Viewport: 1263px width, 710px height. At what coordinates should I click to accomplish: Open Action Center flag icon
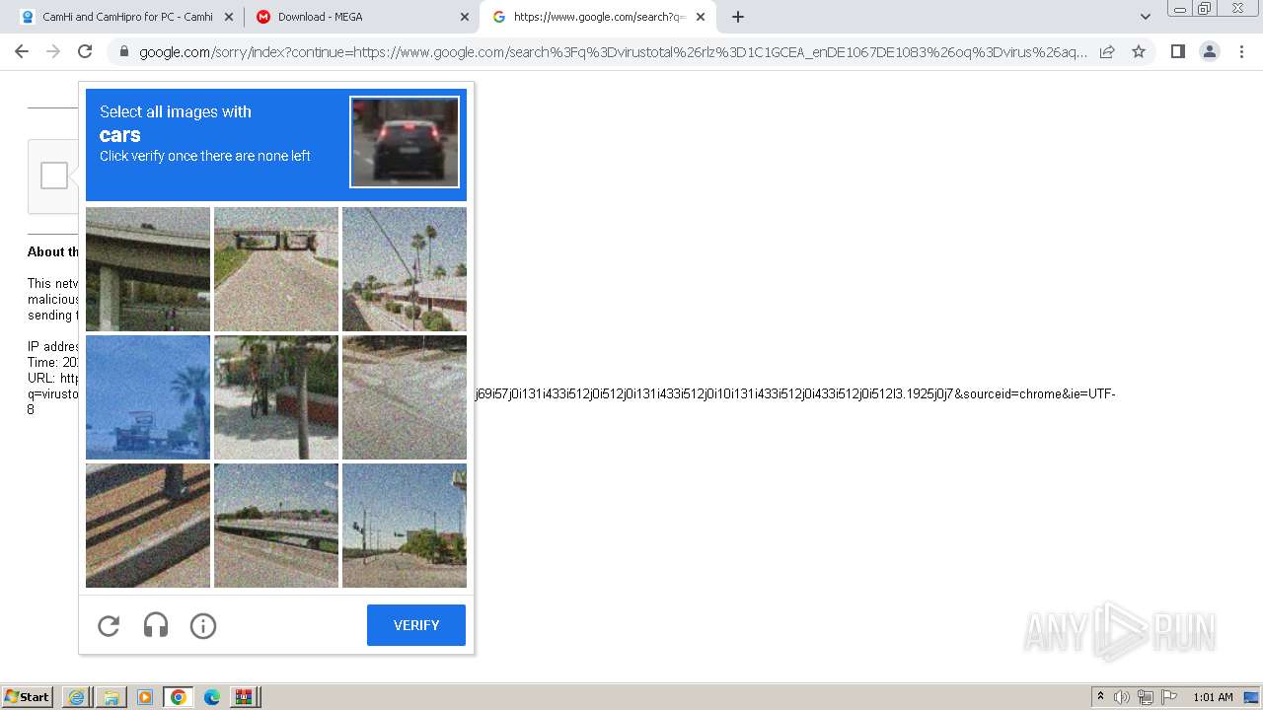pyautogui.click(x=1169, y=697)
